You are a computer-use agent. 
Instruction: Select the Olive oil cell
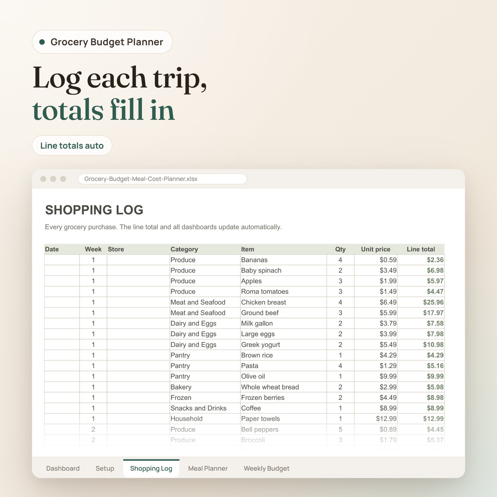283,376
